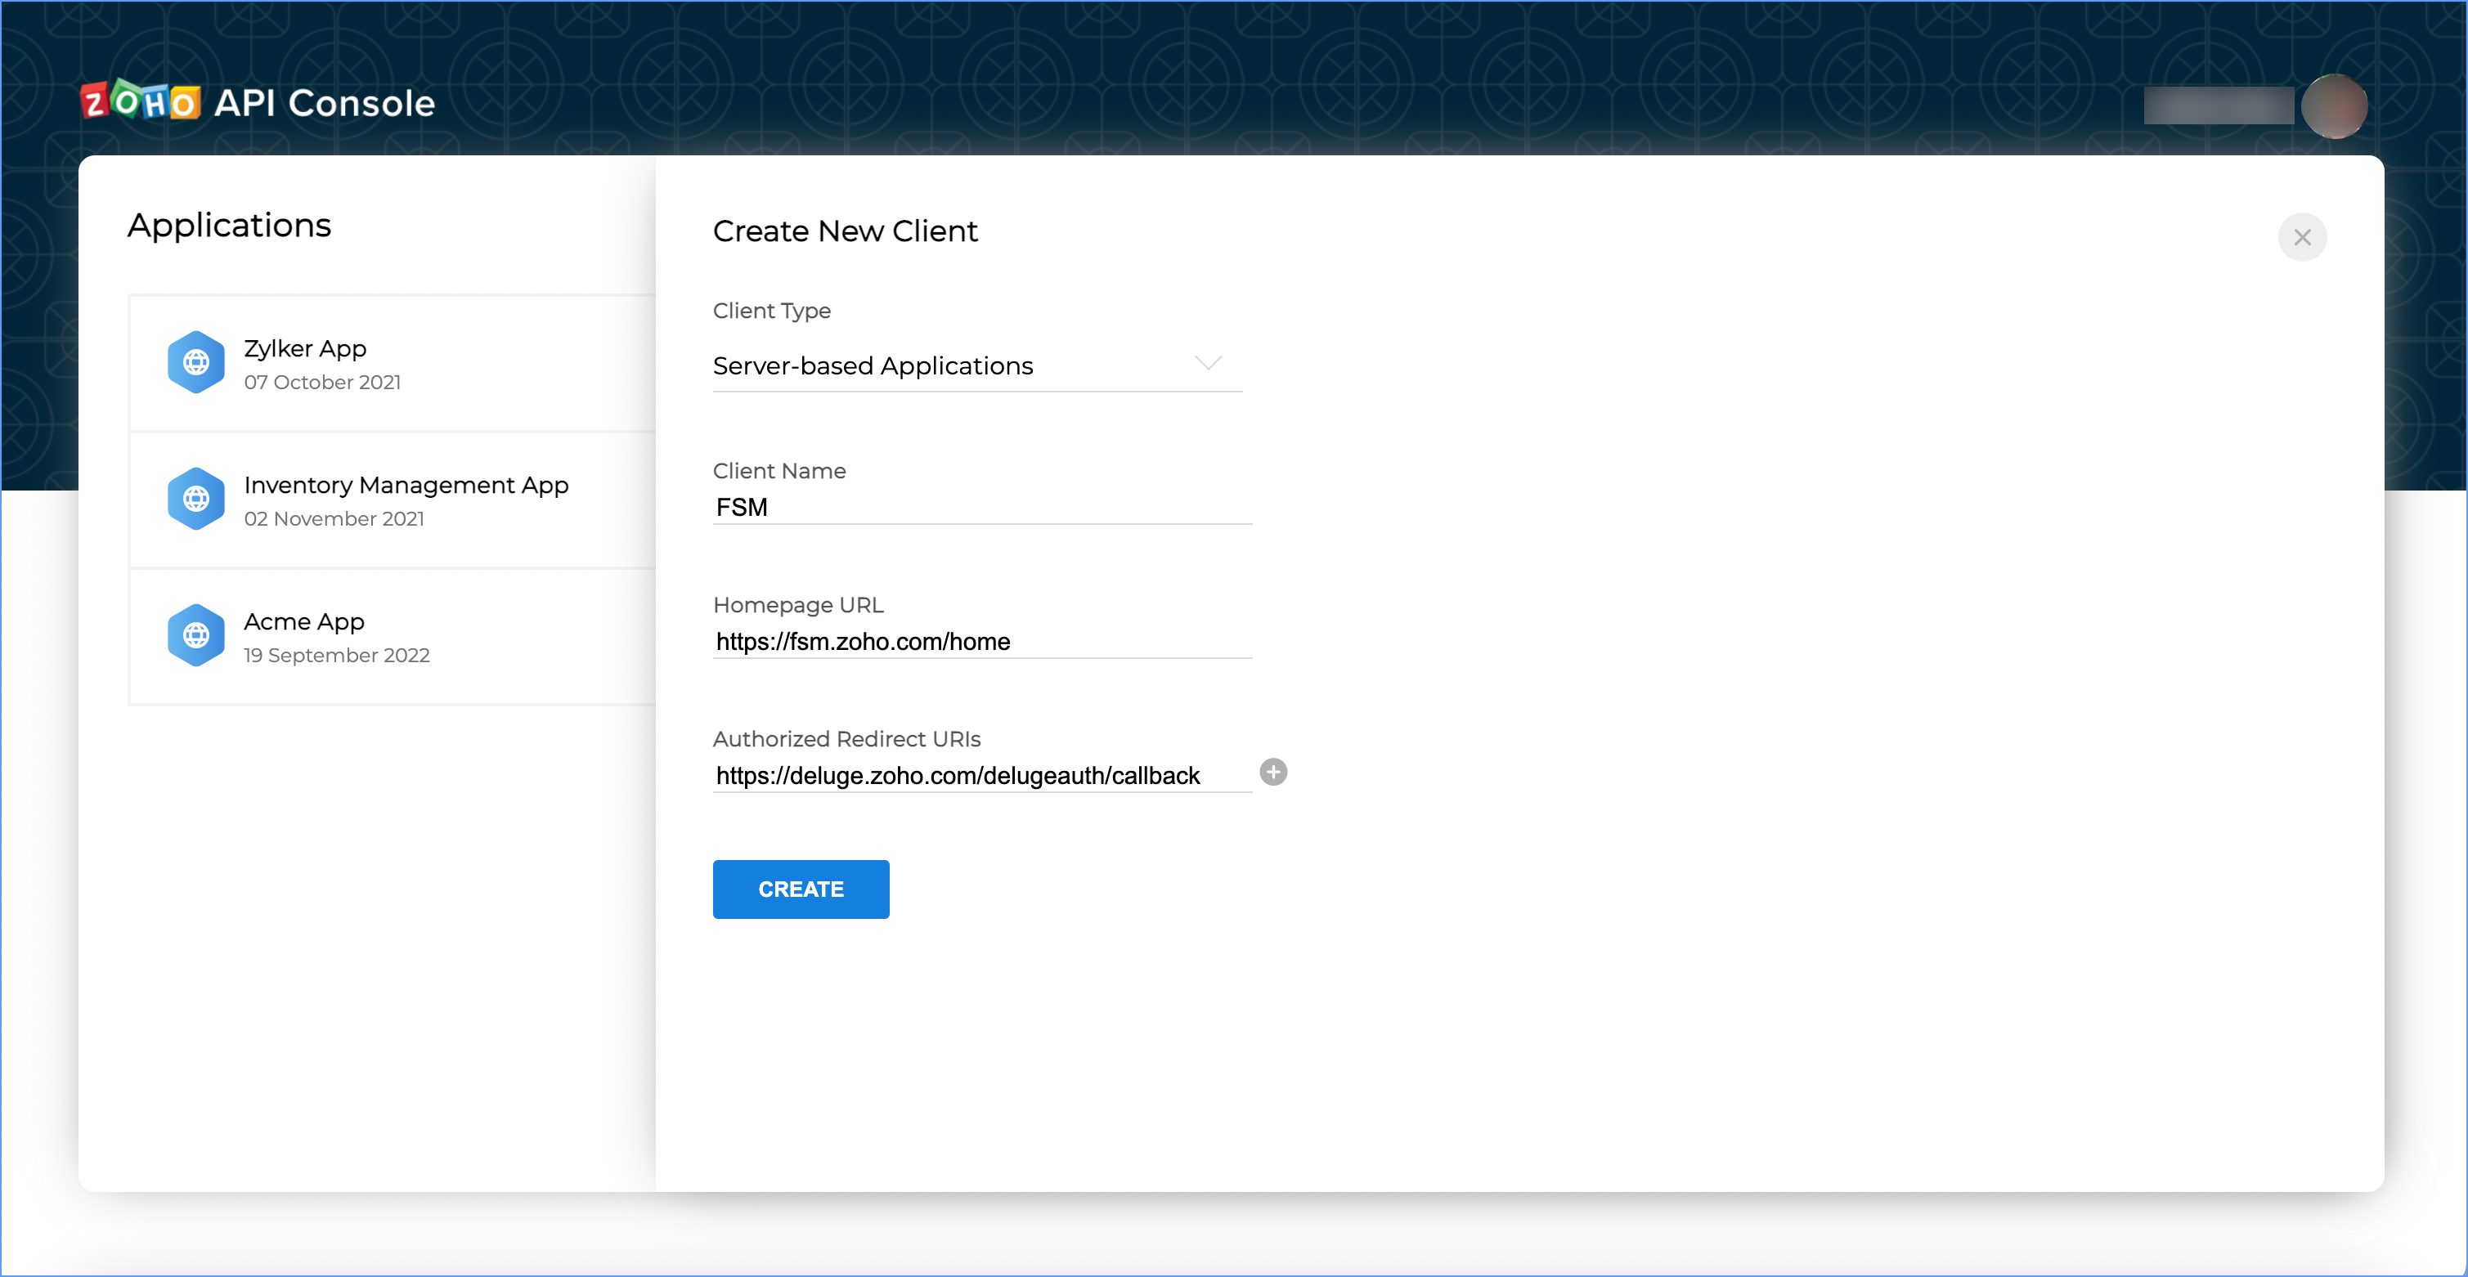Select Inventory Management App entry
The height and width of the screenshot is (1277, 2468).
tap(406, 485)
